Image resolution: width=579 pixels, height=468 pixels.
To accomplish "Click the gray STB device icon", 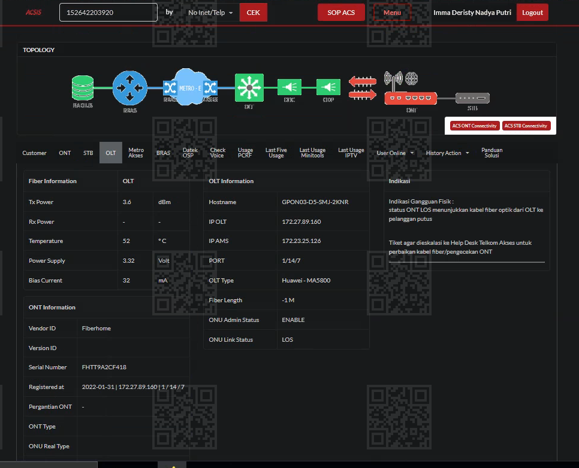I will (472, 98).
